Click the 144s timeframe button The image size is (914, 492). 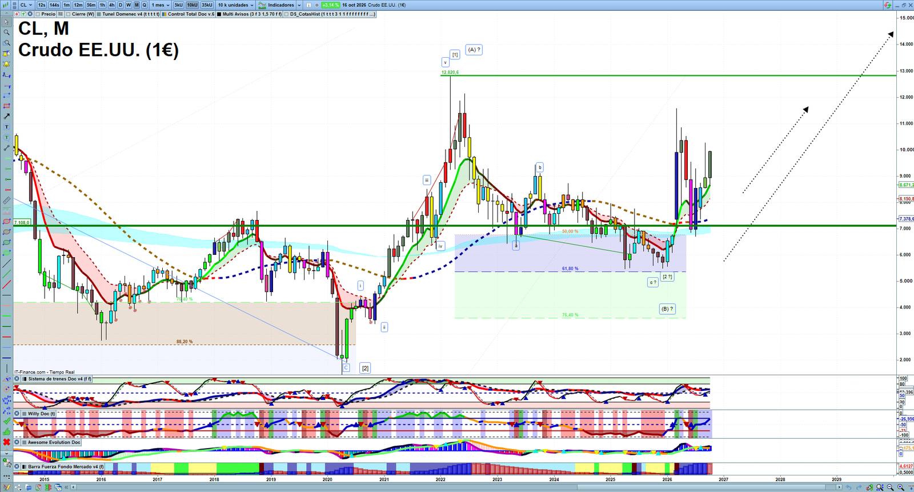54,5
